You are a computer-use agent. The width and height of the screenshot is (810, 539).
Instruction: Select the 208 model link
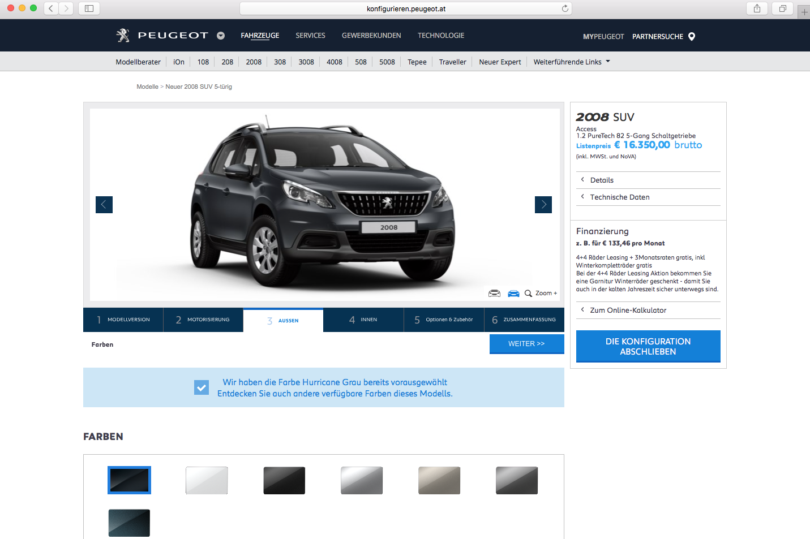point(228,62)
